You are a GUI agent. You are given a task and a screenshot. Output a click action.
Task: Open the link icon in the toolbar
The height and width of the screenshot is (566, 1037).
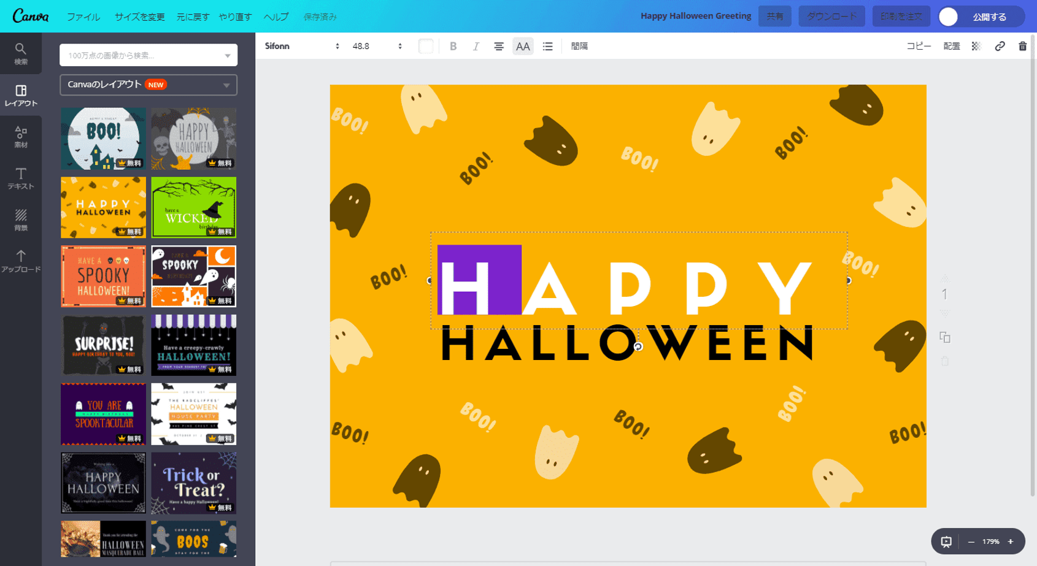pos(1000,46)
